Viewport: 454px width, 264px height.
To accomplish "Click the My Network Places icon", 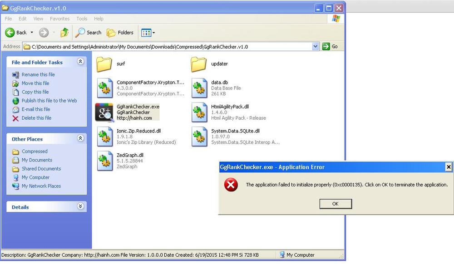I will click(15, 186).
